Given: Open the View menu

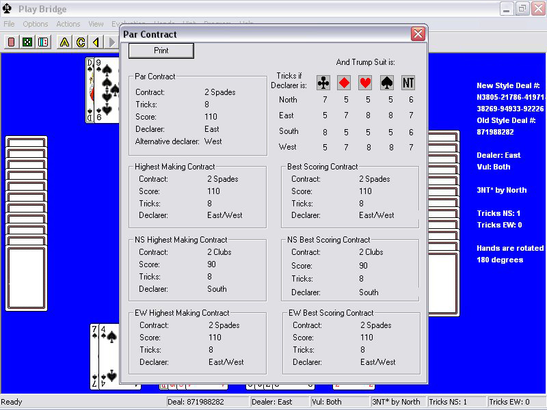Looking at the screenshot, I should (96, 24).
